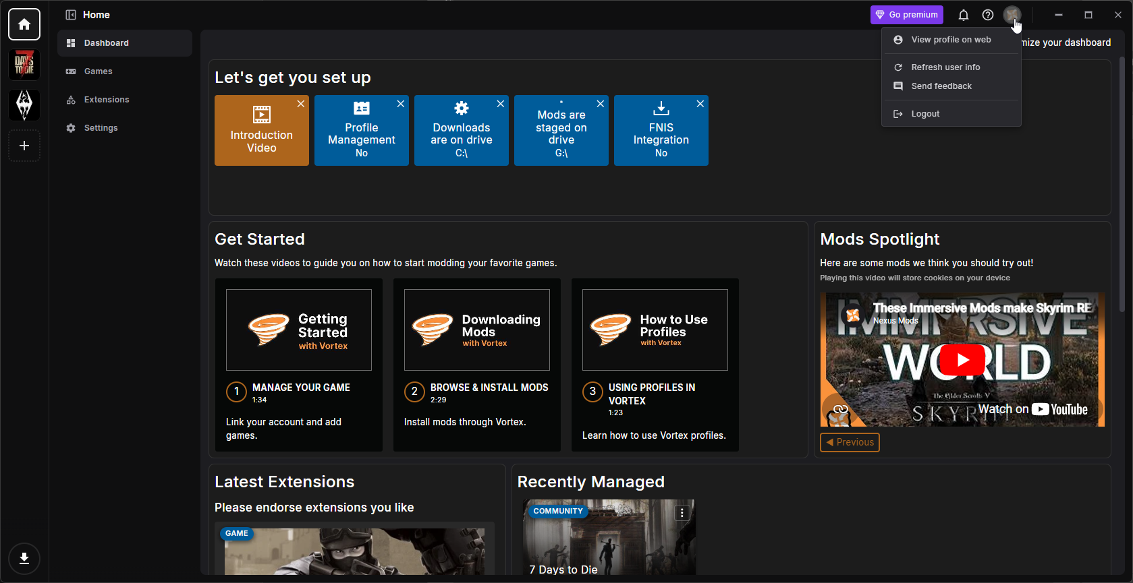This screenshot has width=1133, height=583.
Task: Click the user avatar in the title bar
Action: click(x=1012, y=15)
